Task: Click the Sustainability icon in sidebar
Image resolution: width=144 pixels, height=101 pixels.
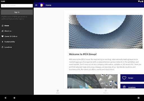Action: pyautogui.click(x=3, y=42)
